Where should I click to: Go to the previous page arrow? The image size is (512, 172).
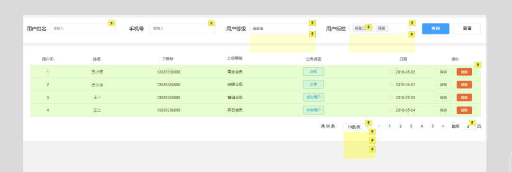tap(379, 126)
